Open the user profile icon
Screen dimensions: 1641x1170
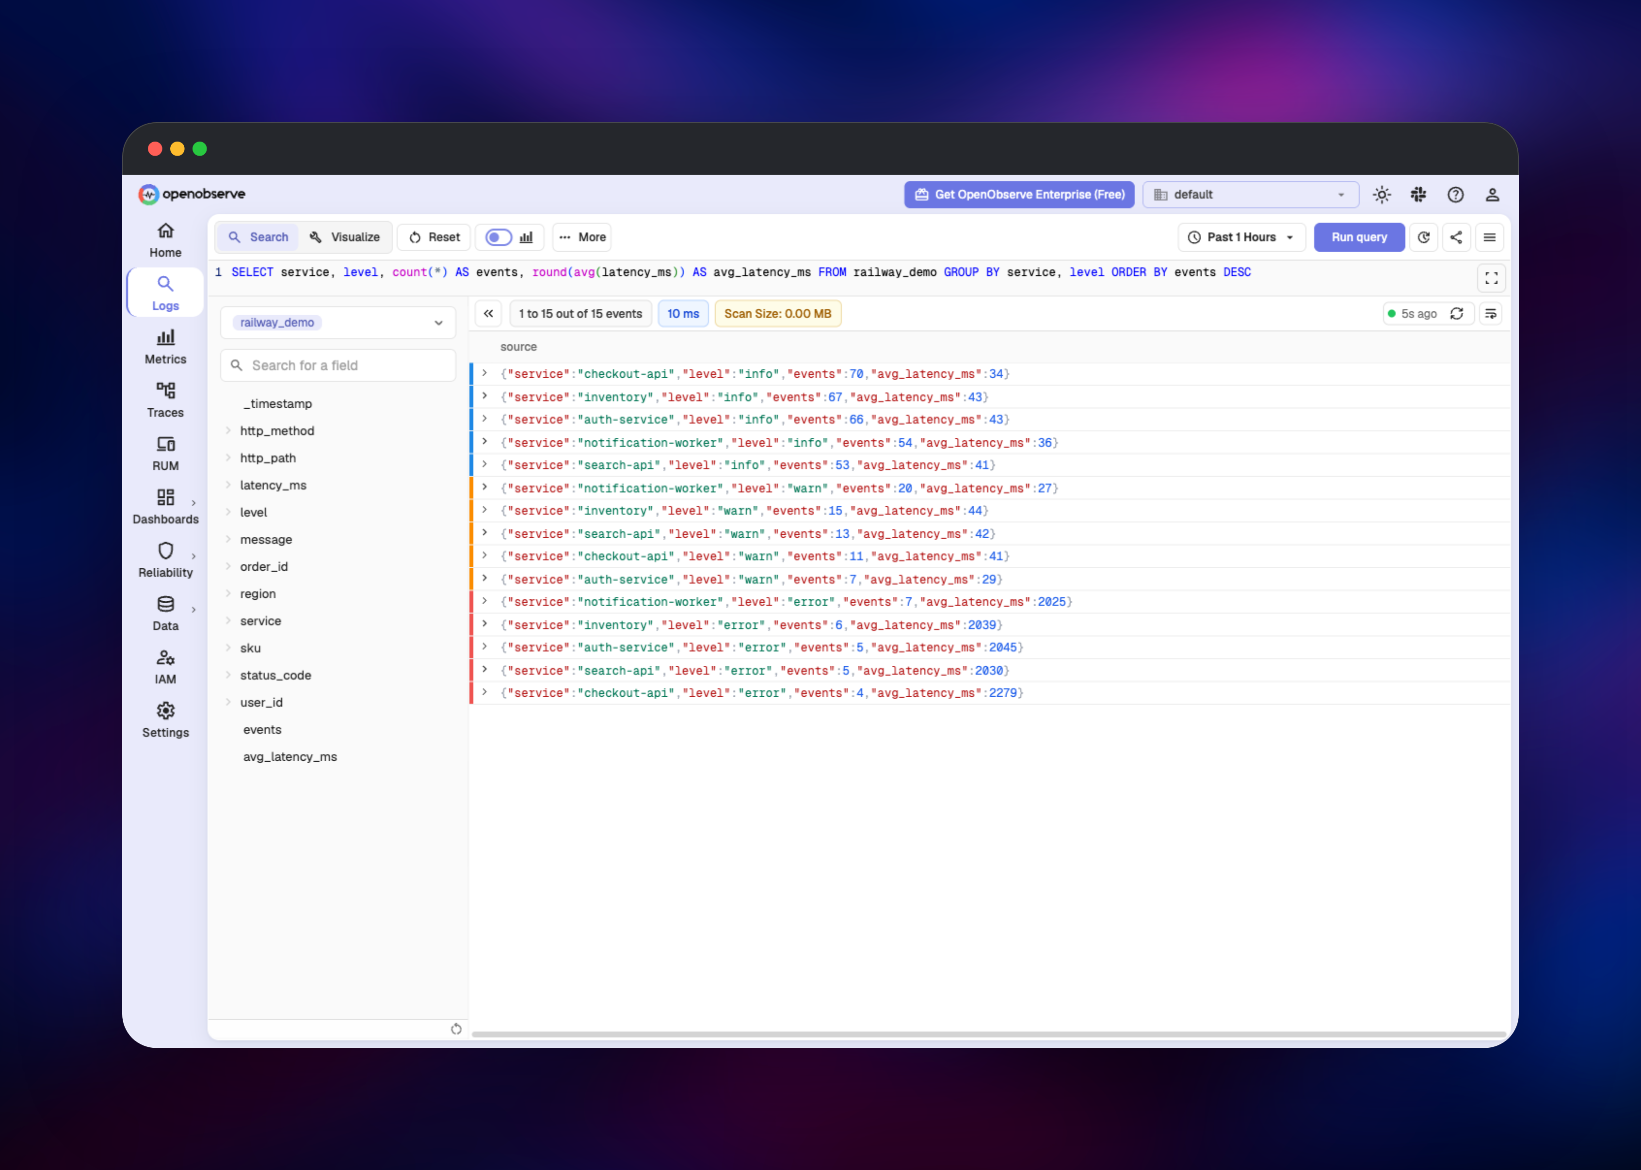point(1492,194)
